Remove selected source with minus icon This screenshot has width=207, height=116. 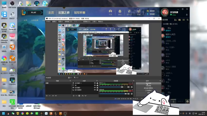76,96
